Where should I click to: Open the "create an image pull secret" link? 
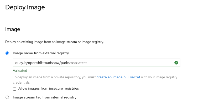118,77
